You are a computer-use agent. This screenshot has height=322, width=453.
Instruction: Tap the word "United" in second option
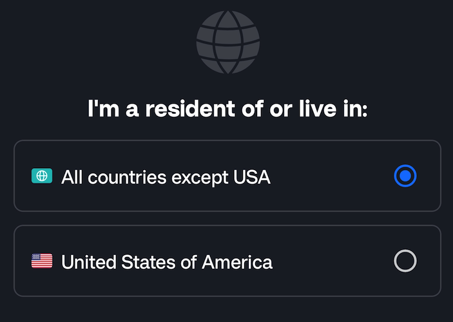(x=89, y=262)
